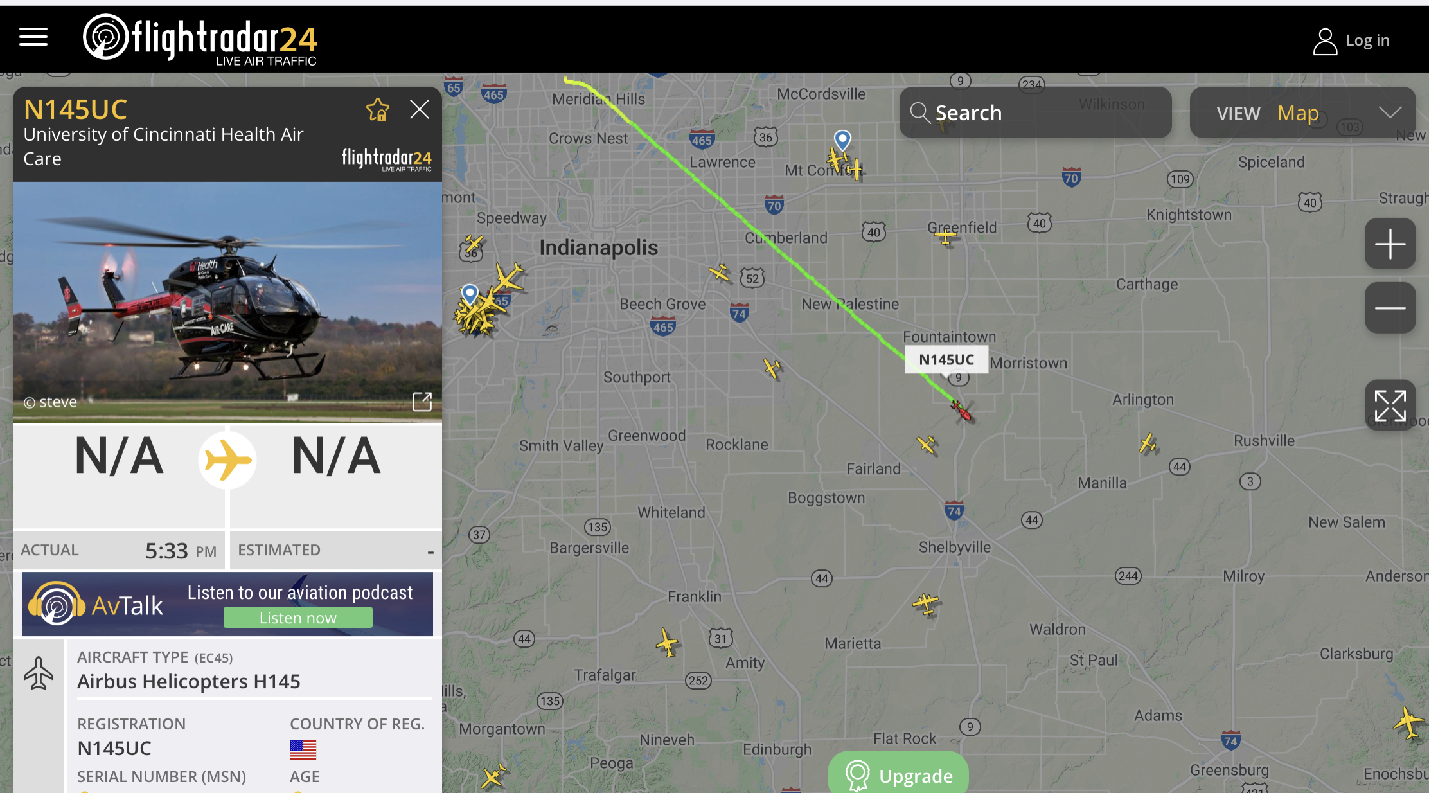Viewport: 1429px width, 793px height.
Task: Click the green Upgrade button
Action: point(898,774)
